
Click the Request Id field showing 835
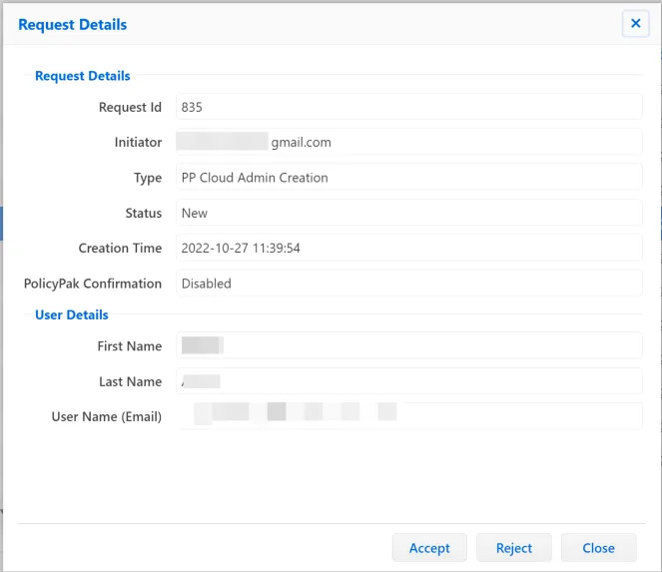pos(408,107)
